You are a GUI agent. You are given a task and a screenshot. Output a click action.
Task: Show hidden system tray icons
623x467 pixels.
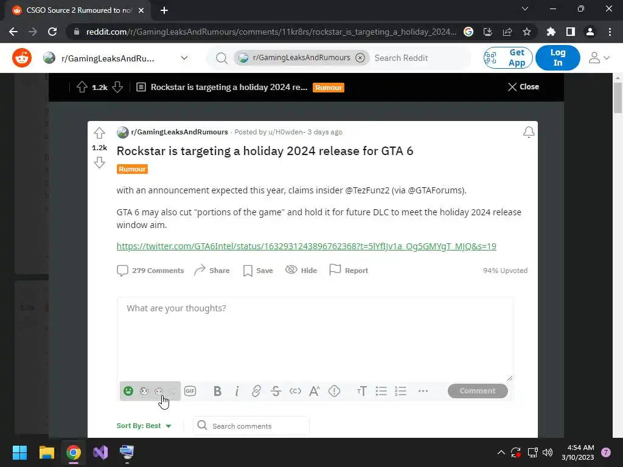[x=501, y=452]
